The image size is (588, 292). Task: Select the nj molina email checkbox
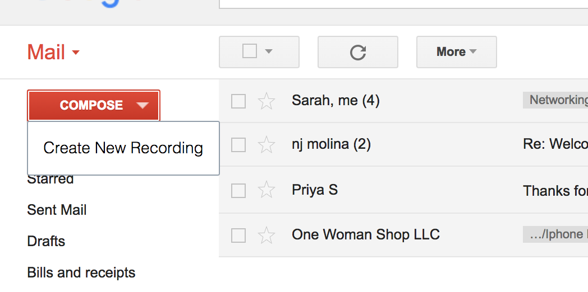pos(238,145)
